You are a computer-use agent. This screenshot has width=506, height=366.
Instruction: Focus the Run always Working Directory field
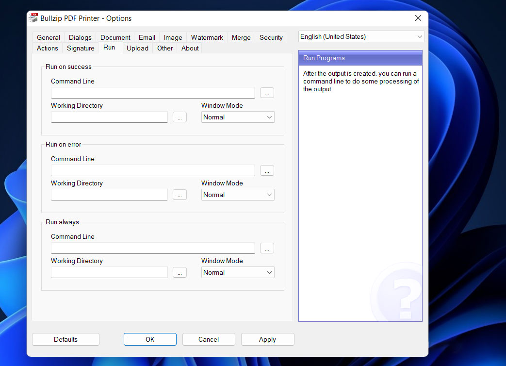click(x=109, y=272)
